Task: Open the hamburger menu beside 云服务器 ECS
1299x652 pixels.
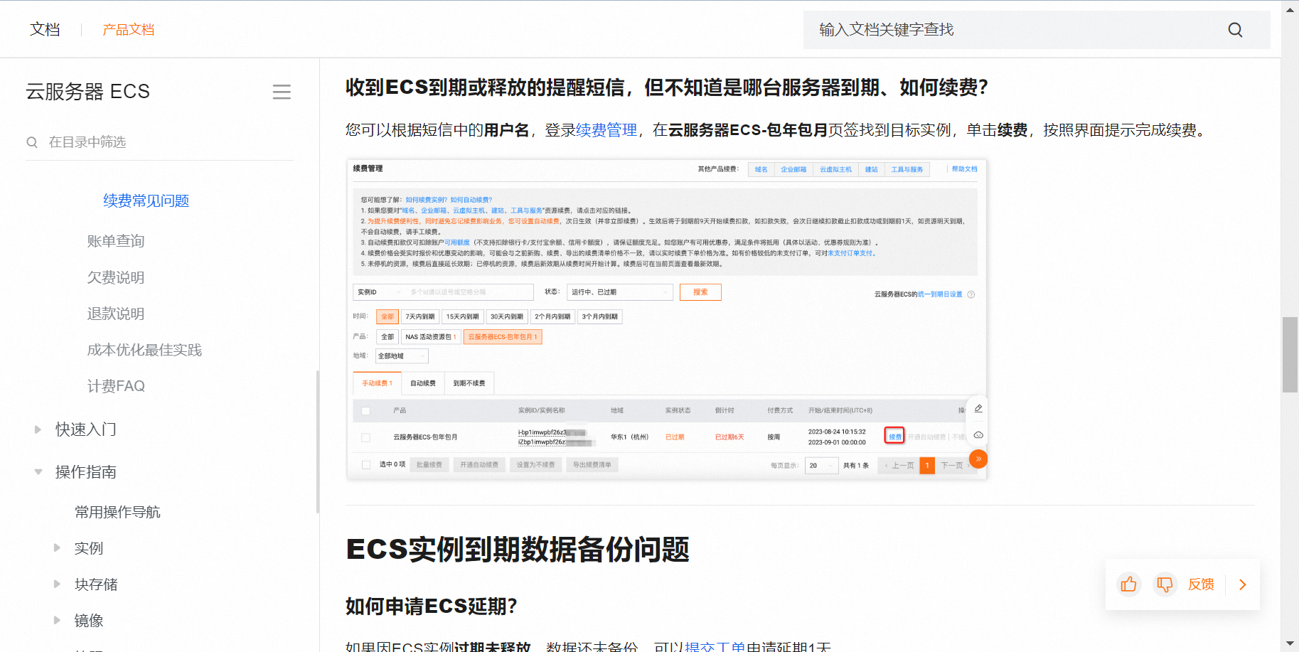Action: 282,92
